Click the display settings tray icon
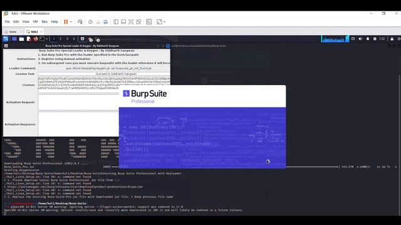401x225 pixels. click(x=353, y=39)
